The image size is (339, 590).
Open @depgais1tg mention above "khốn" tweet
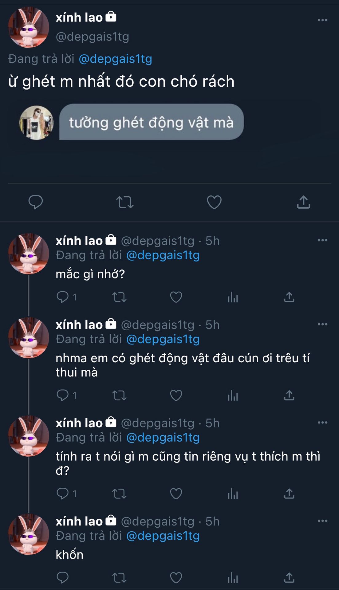click(x=163, y=536)
